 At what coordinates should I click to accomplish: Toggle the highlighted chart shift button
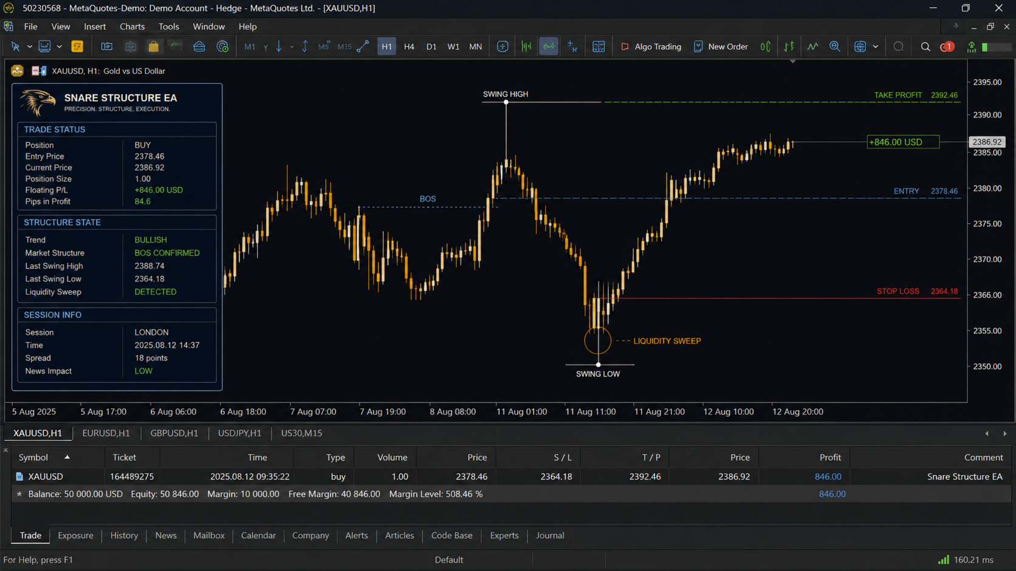tap(549, 47)
